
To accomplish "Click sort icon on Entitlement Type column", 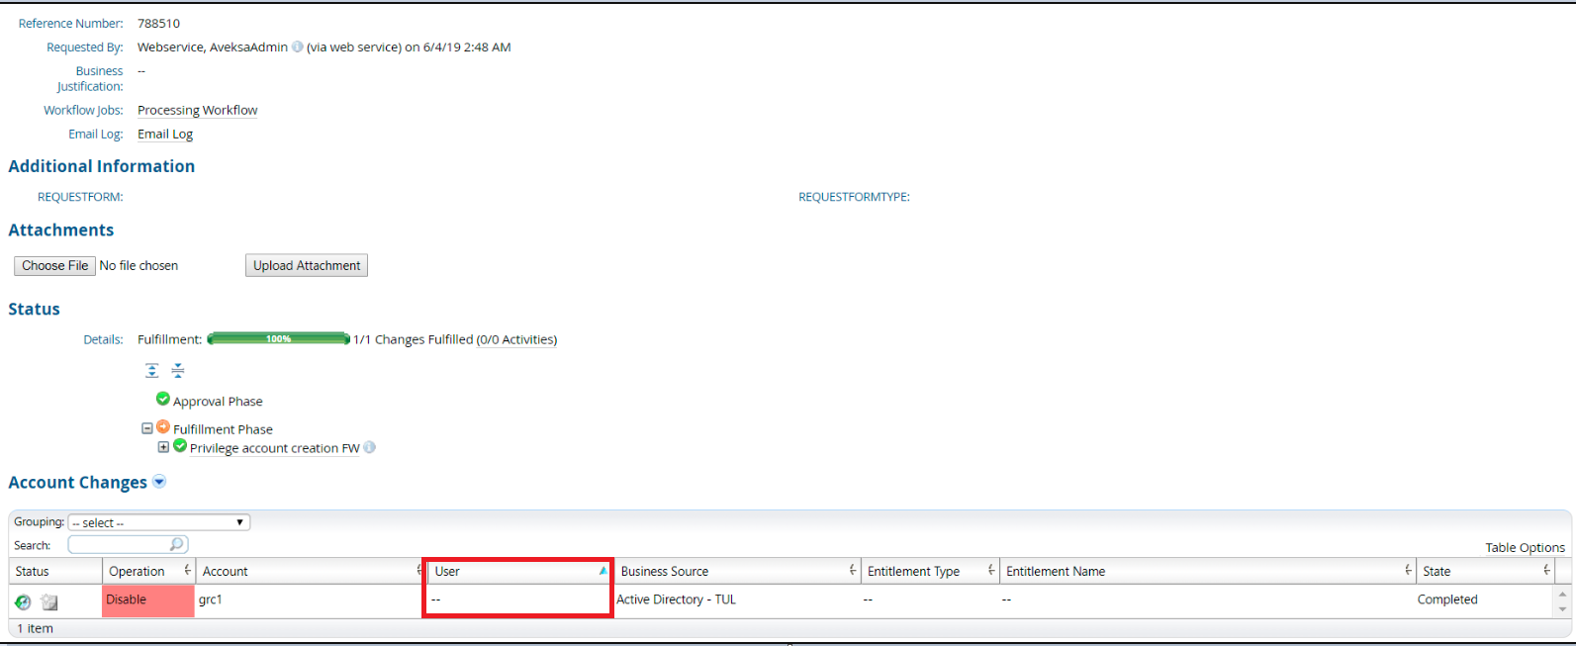I will tap(990, 571).
